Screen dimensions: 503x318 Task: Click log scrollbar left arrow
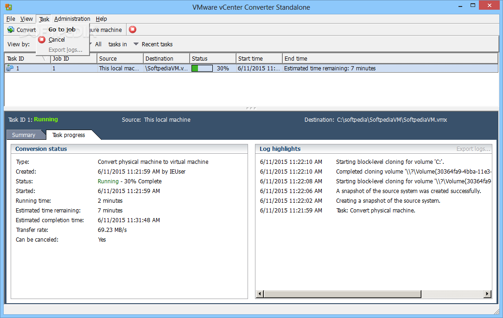click(260, 293)
